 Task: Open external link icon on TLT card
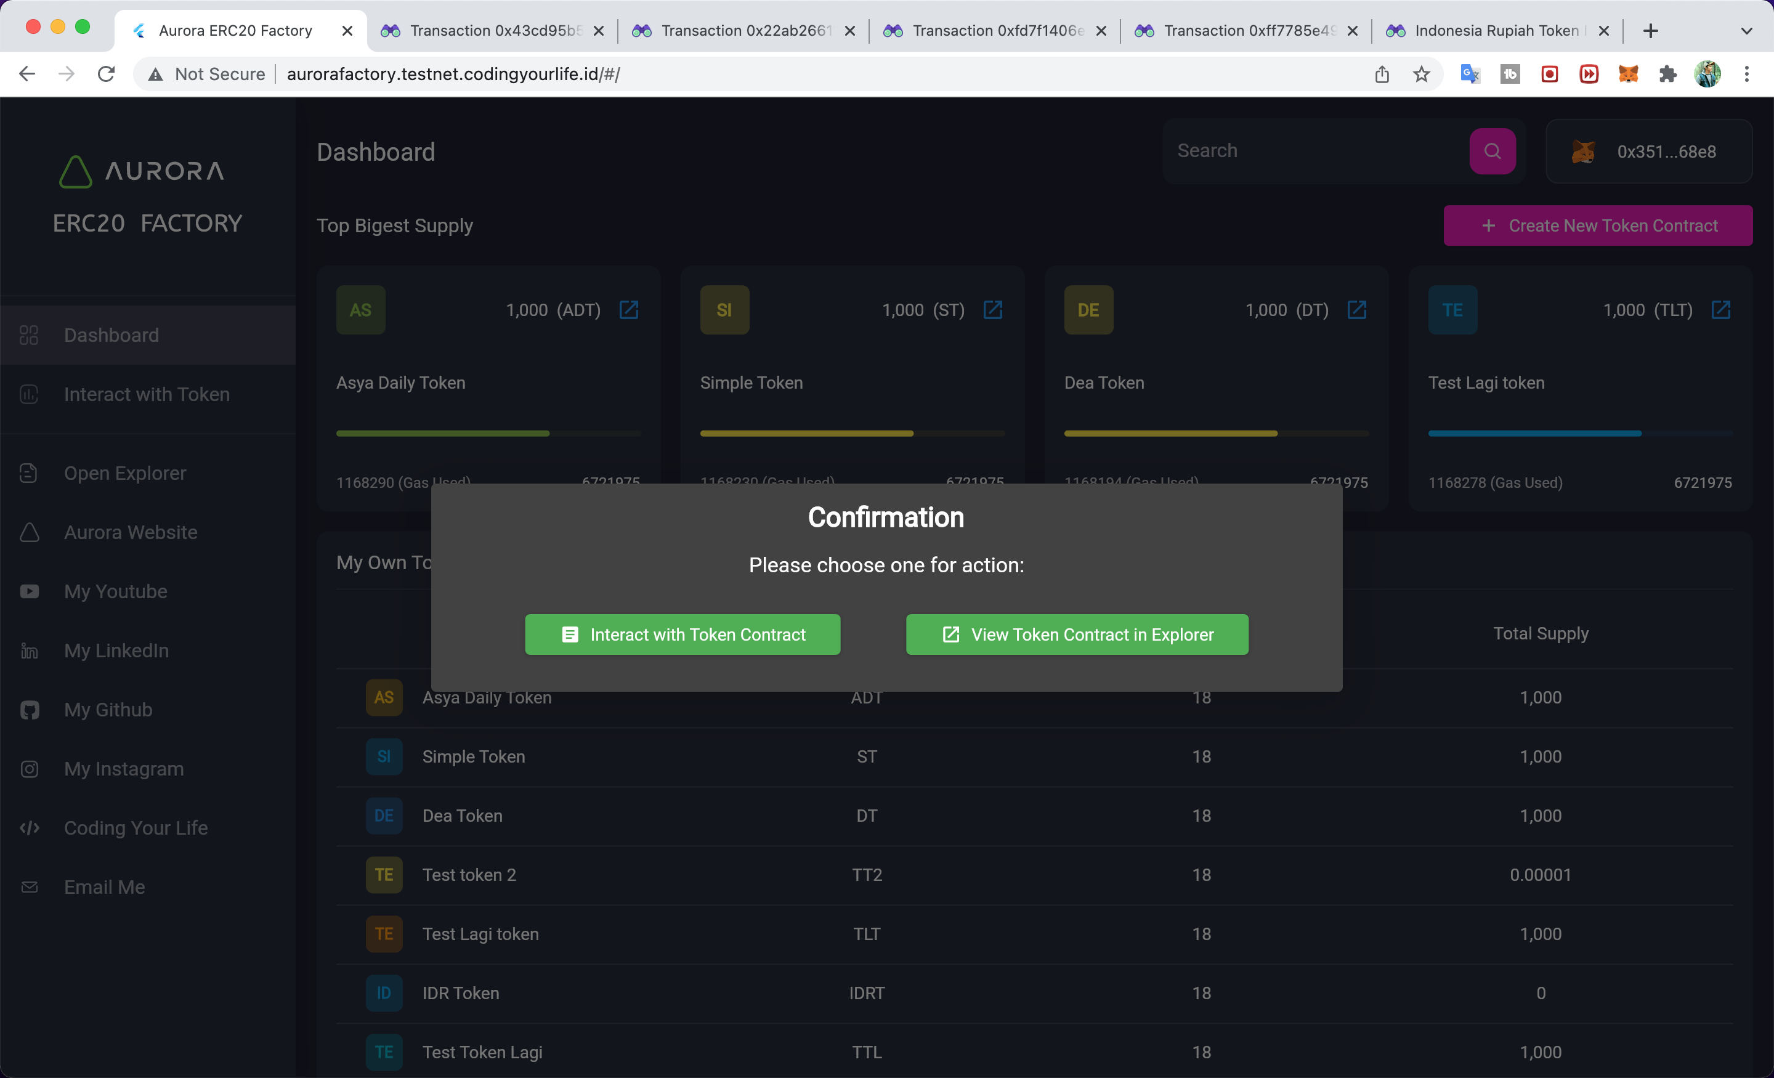[1721, 310]
